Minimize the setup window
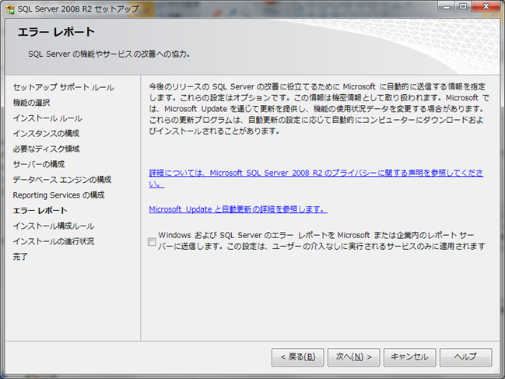This screenshot has height=379, width=505. [x=447, y=7]
